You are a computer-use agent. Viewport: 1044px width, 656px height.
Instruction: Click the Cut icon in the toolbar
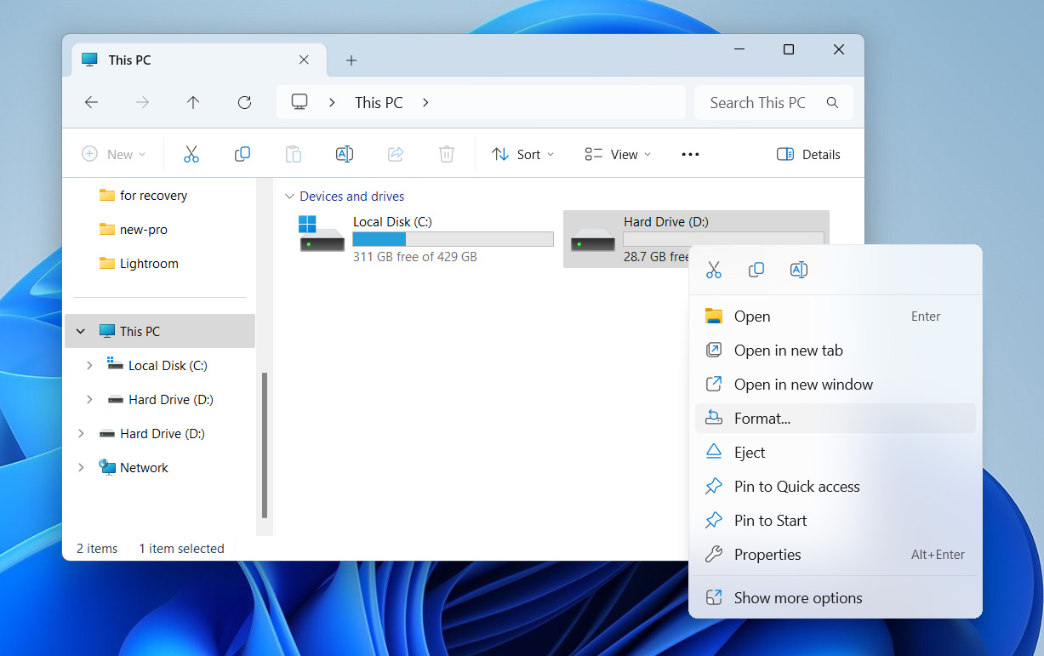click(191, 154)
